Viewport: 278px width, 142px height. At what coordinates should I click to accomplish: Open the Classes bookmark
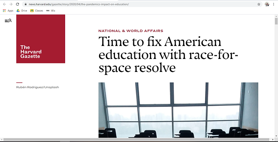[37, 11]
